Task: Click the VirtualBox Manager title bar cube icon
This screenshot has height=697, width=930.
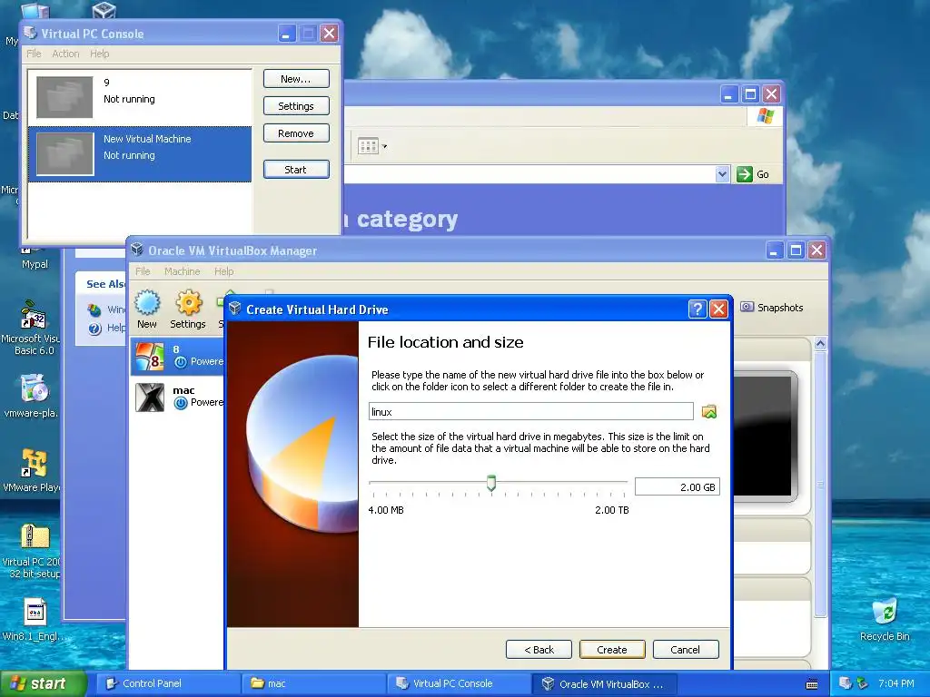Action: (137, 250)
